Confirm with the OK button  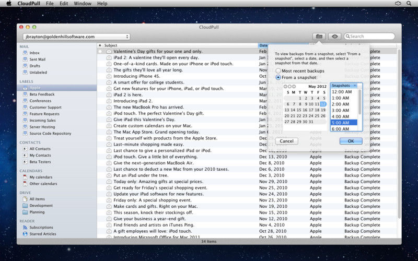point(351,141)
